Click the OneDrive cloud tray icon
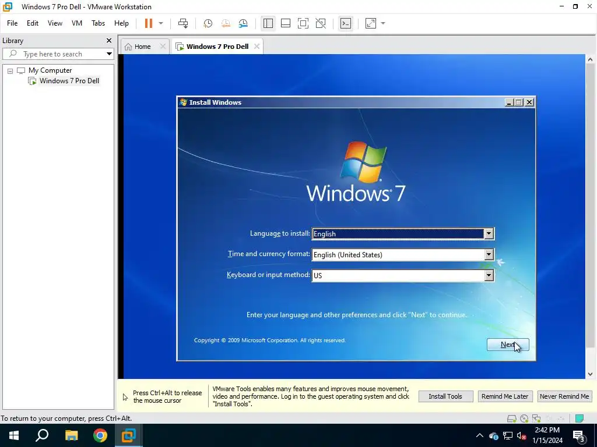This screenshot has height=447, width=597. coord(494,436)
